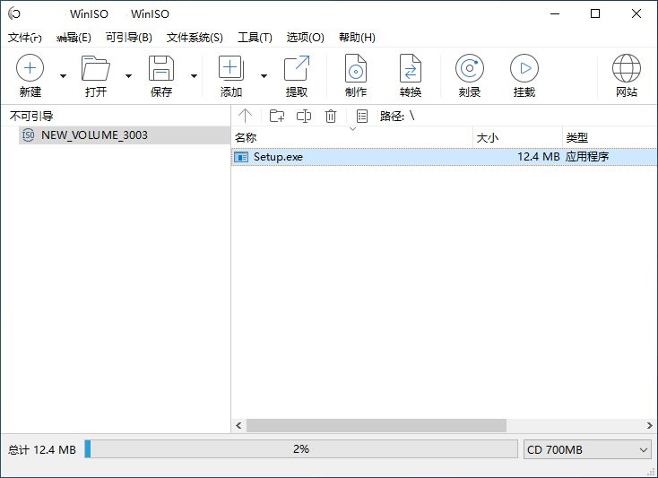
Task: Click the scrollbar right arrow
Action: pos(650,426)
